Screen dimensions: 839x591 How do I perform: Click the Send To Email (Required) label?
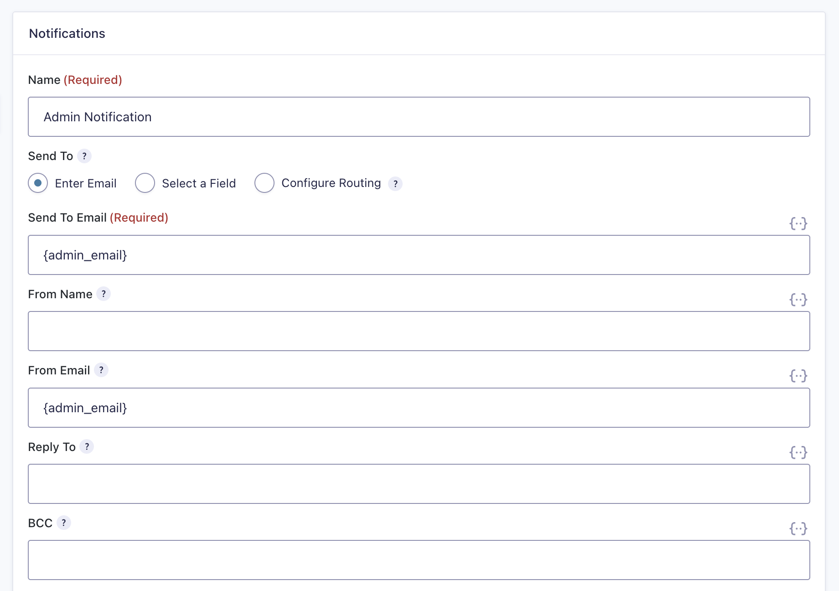click(x=98, y=218)
